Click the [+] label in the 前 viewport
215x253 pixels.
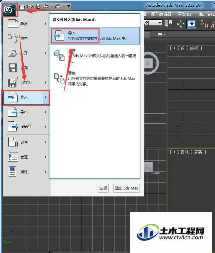[174, 48]
